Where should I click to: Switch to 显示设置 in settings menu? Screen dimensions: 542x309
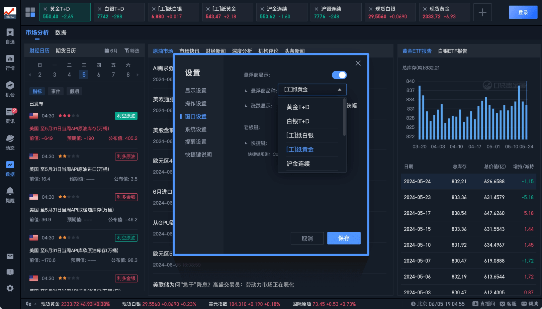196,91
